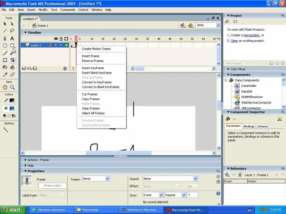The width and height of the screenshot is (286, 214).
Task: Click the Insert Layer Folder icon
Action: tap(35, 69)
